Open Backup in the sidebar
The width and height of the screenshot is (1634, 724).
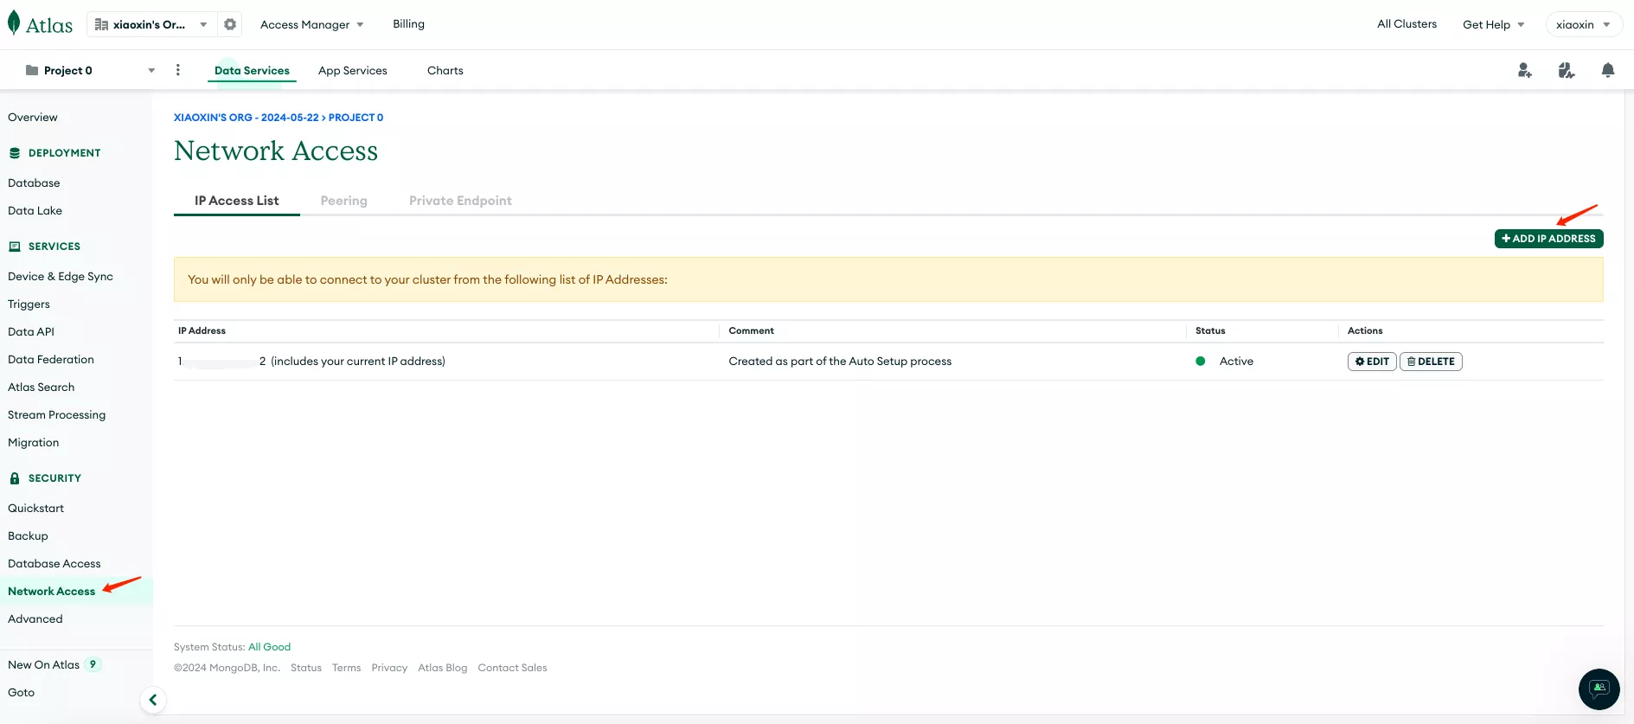pos(28,536)
